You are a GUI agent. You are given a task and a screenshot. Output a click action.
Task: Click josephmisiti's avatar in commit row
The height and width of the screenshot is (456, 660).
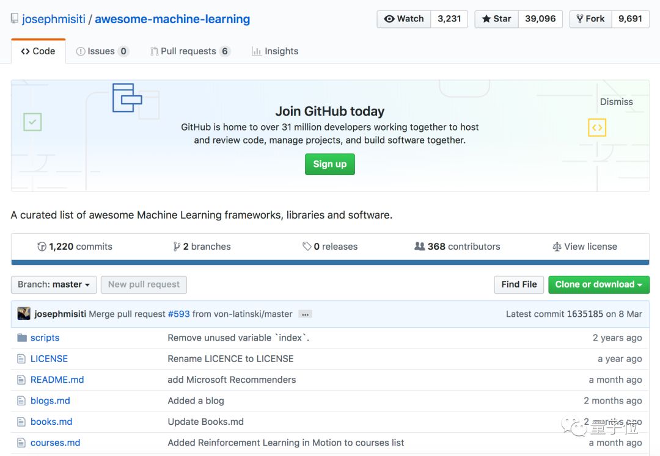click(x=24, y=314)
